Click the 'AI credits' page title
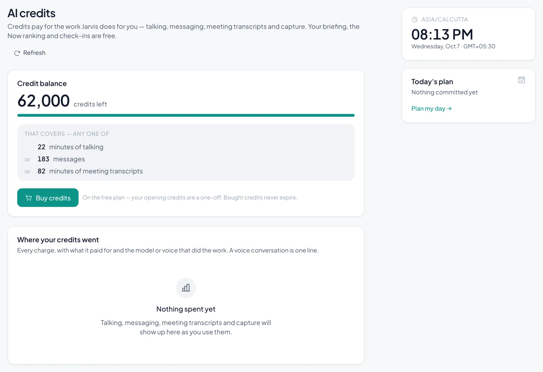This screenshot has width=543, height=372. pos(31,13)
